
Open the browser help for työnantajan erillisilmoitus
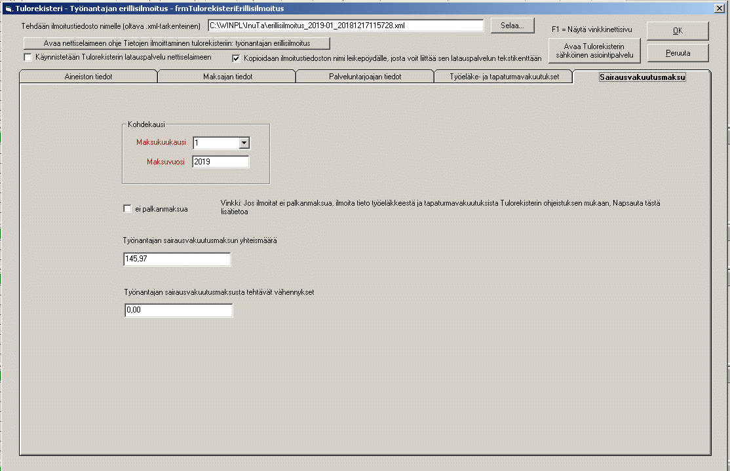coord(176,43)
